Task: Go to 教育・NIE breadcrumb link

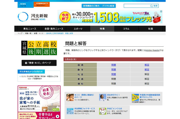Action: 39,34
